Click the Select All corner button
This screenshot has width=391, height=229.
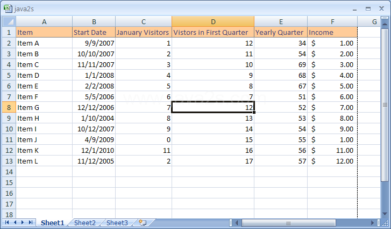point(9,21)
